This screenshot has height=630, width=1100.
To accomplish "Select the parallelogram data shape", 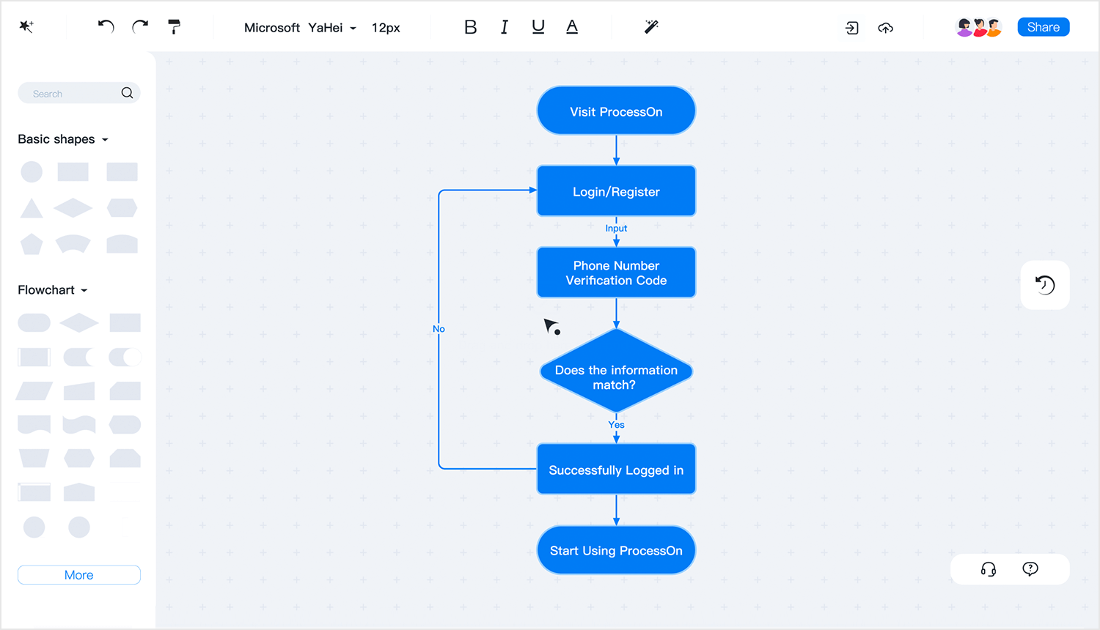I will click(x=34, y=390).
